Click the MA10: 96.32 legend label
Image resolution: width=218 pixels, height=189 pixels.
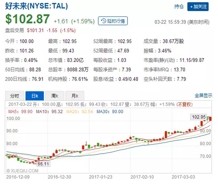49,112
